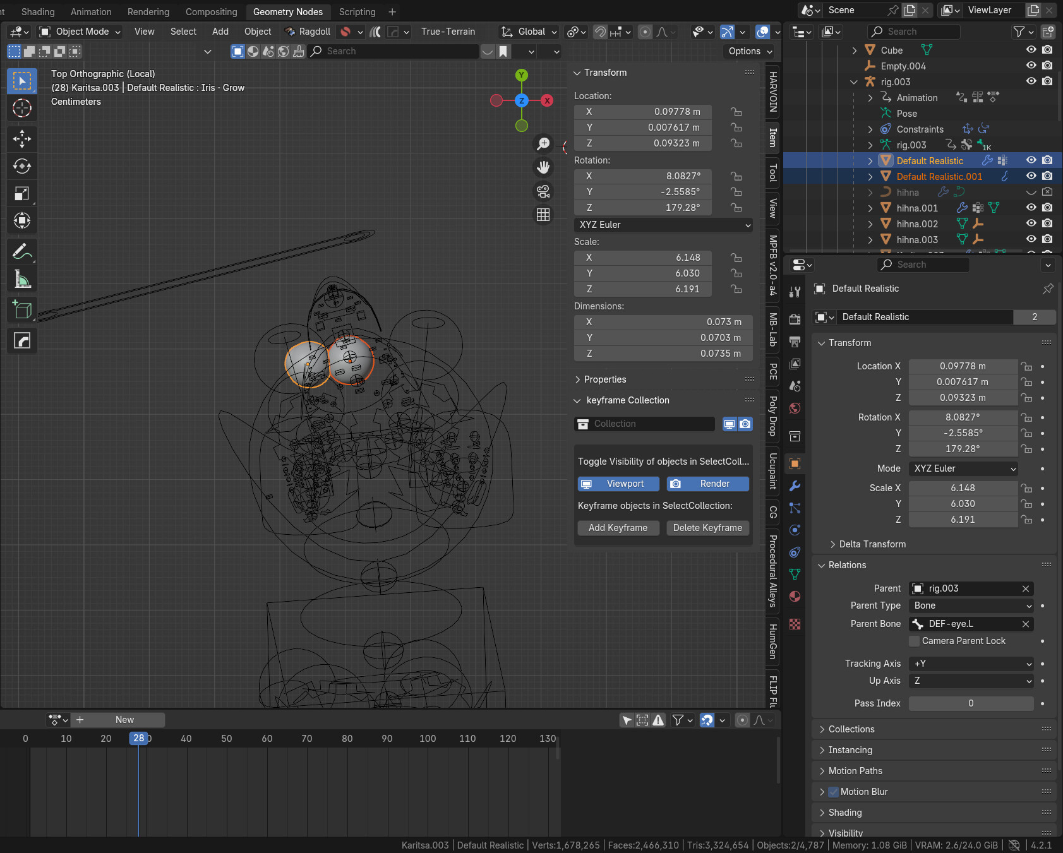This screenshot has width=1063, height=853.
Task: Open Render properties tab icon
Action: [795, 319]
